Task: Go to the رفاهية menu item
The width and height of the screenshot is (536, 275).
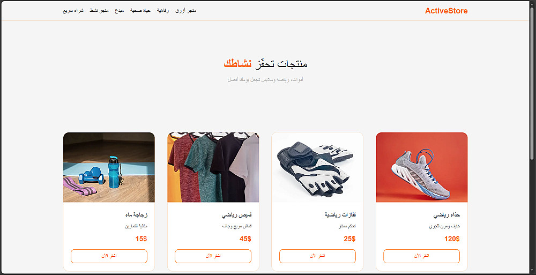Action: coord(163,11)
